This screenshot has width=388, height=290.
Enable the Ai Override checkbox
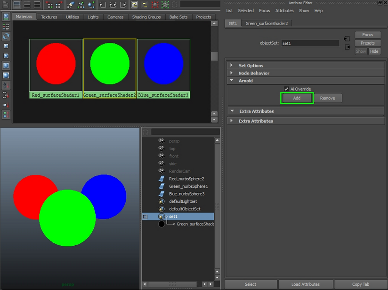coord(286,89)
